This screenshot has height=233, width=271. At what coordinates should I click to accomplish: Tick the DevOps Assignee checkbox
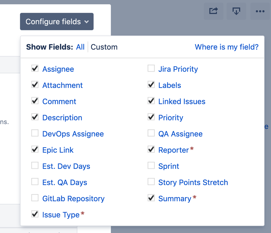[35, 133]
